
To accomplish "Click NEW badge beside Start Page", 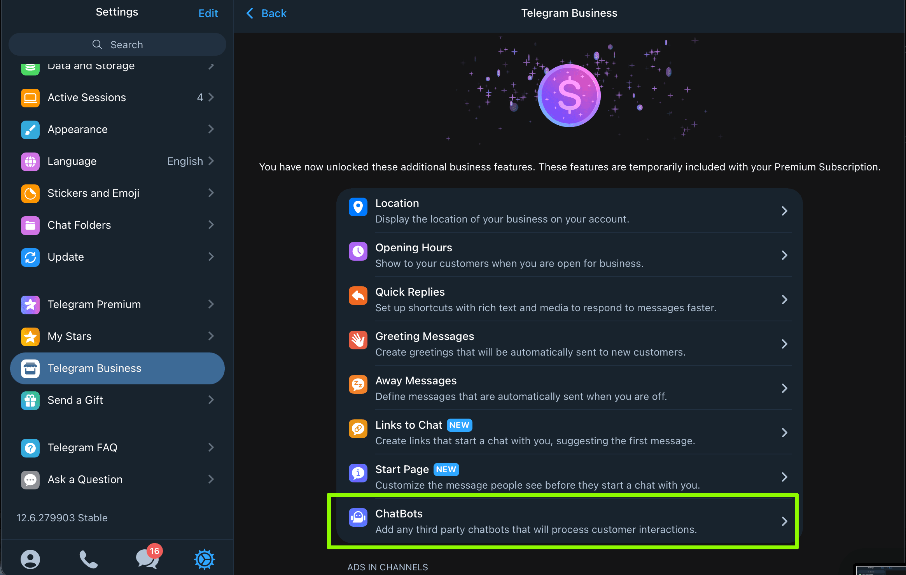I will coord(446,469).
